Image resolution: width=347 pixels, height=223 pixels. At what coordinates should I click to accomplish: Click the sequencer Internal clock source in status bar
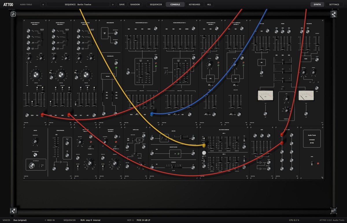pos(97,220)
